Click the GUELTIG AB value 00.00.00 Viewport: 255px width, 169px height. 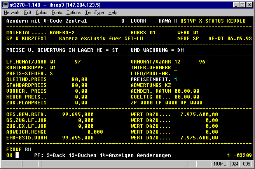pyautogui.click(x=187, y=97)
